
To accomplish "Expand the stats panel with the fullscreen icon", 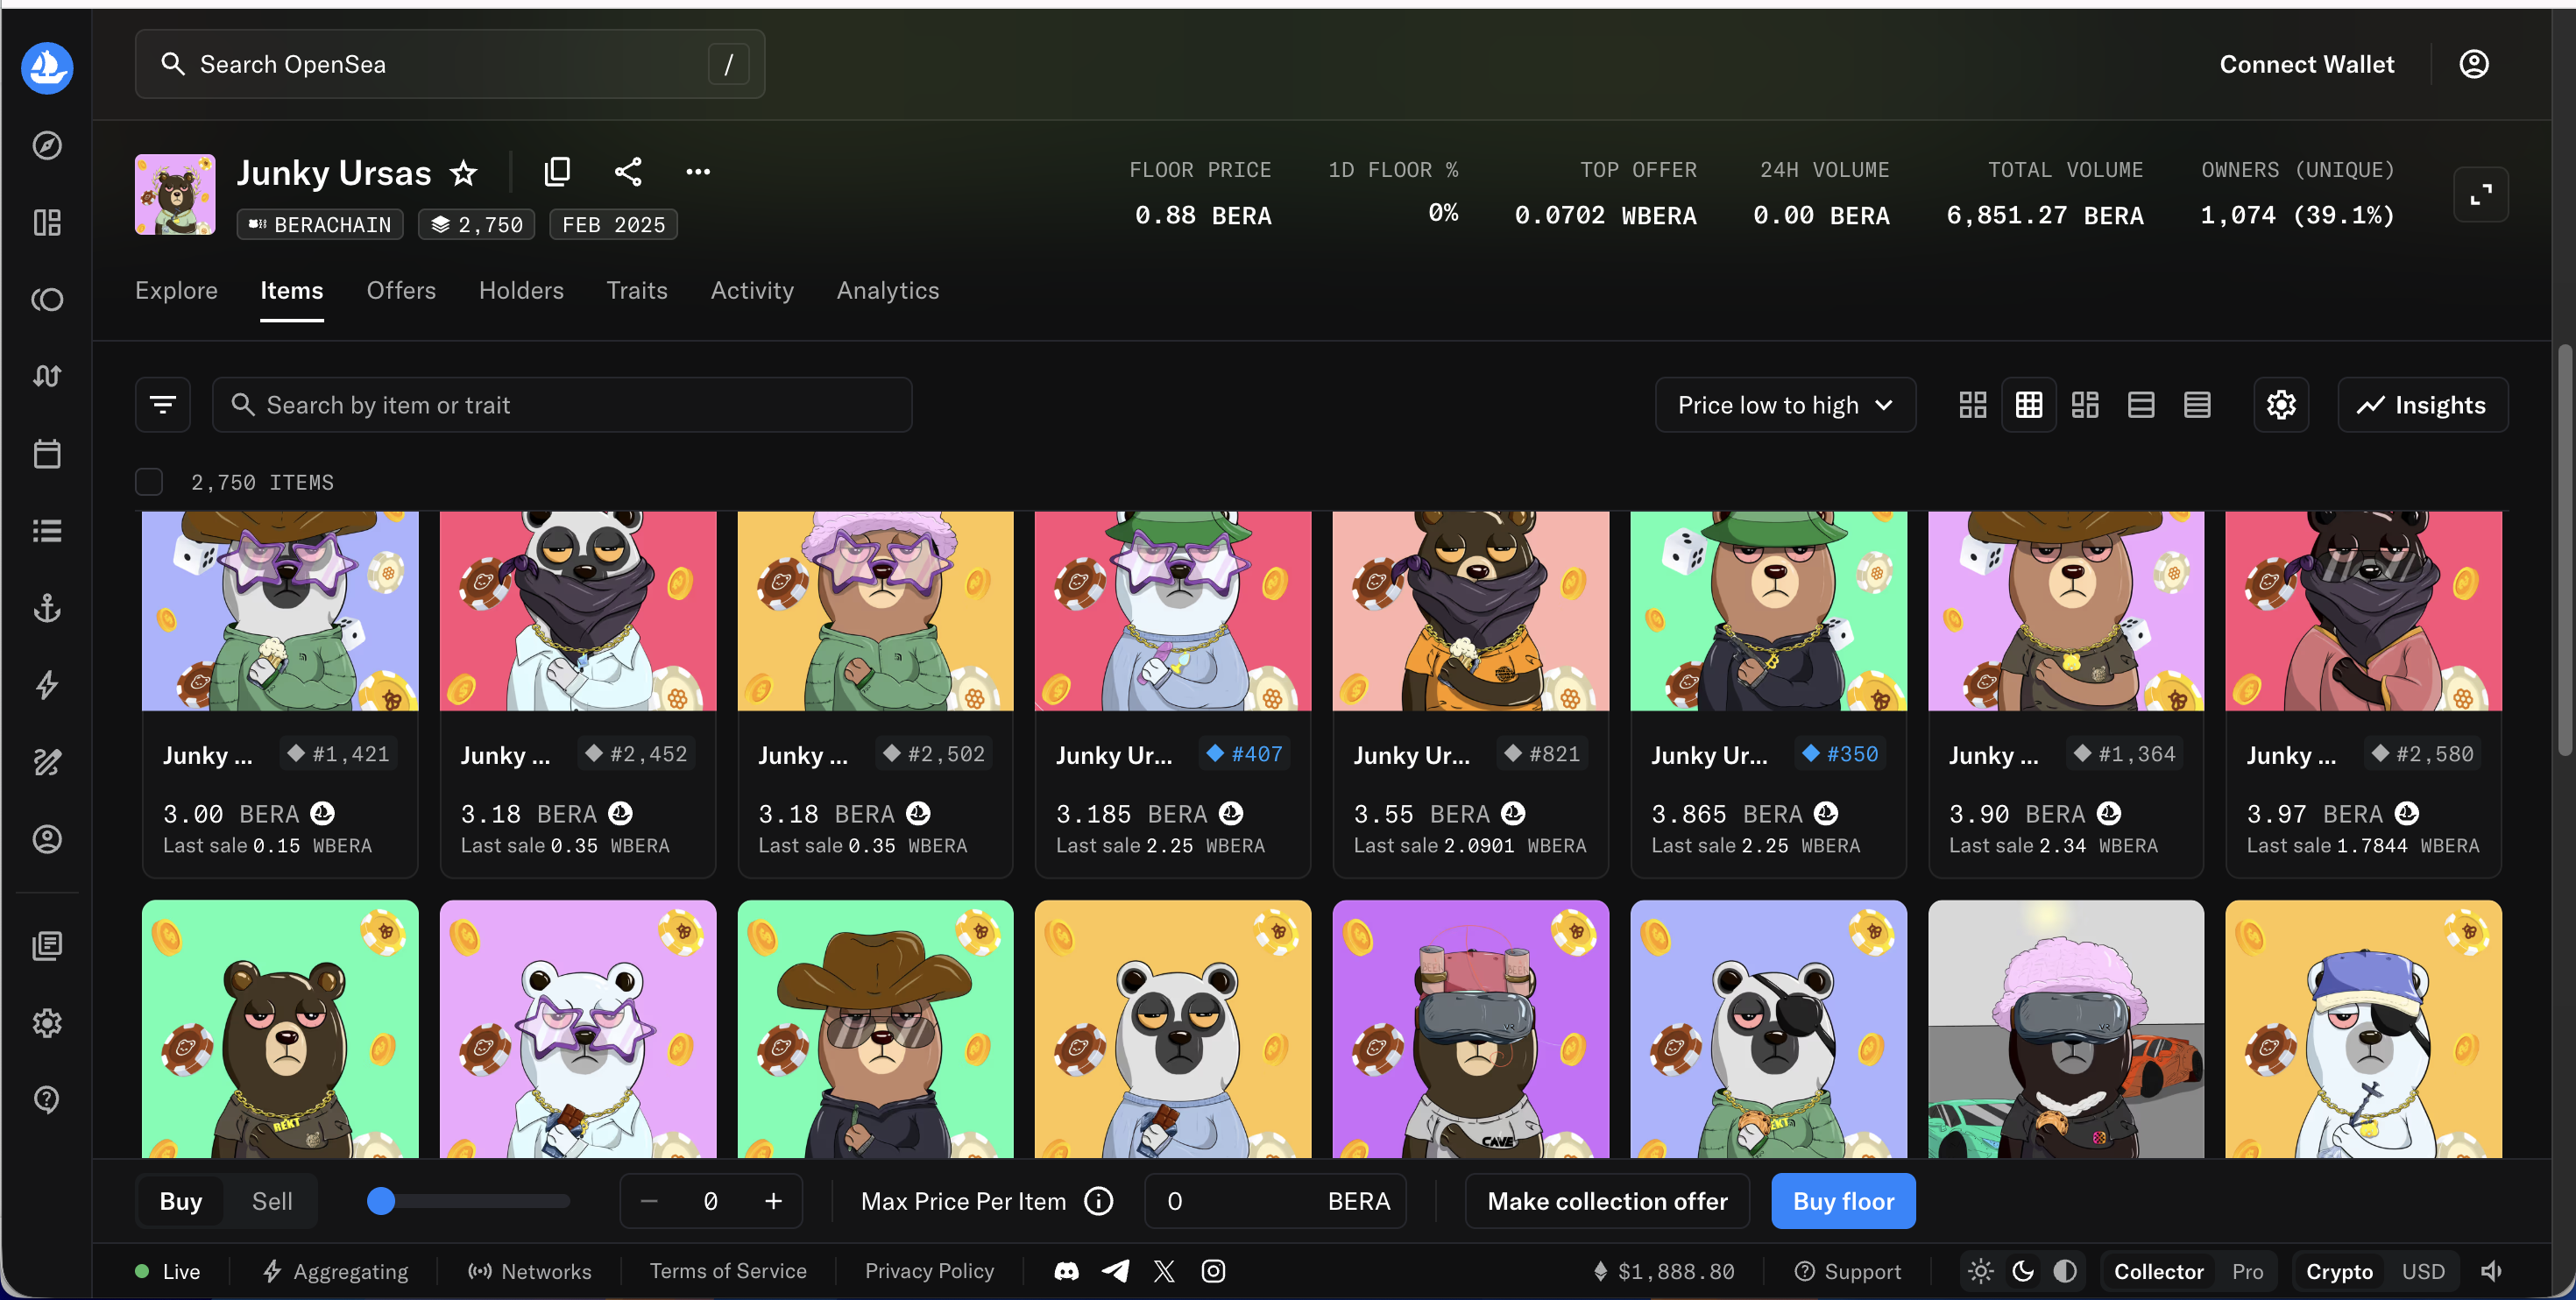I will pyautogui.click(x=2481, y=194).
